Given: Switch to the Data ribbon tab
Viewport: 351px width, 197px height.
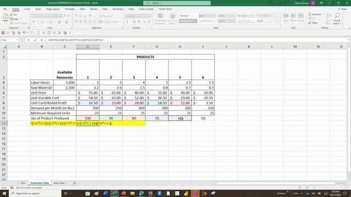Looking at the screenshot, I should [82, 9].
